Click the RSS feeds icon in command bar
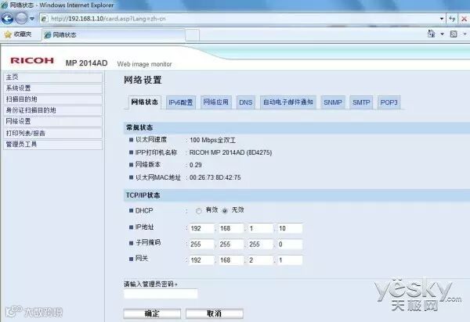This screenshot has height=322, width=470. point(454,34)
